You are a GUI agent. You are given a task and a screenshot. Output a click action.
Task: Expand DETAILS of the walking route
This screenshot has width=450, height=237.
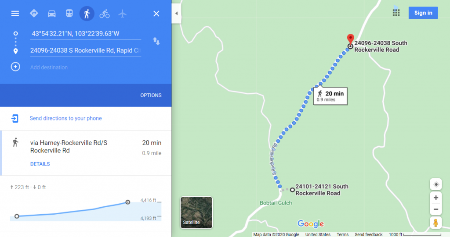(40, 164)
